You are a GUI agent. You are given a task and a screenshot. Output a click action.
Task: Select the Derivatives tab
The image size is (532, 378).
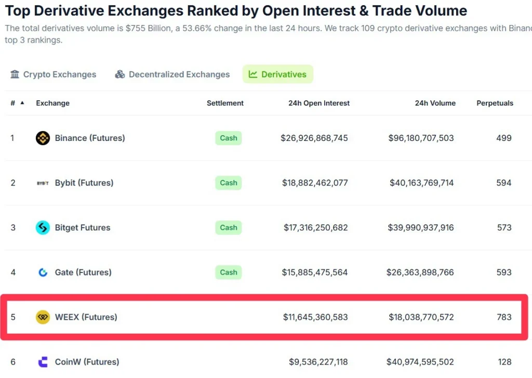[284, 74]
